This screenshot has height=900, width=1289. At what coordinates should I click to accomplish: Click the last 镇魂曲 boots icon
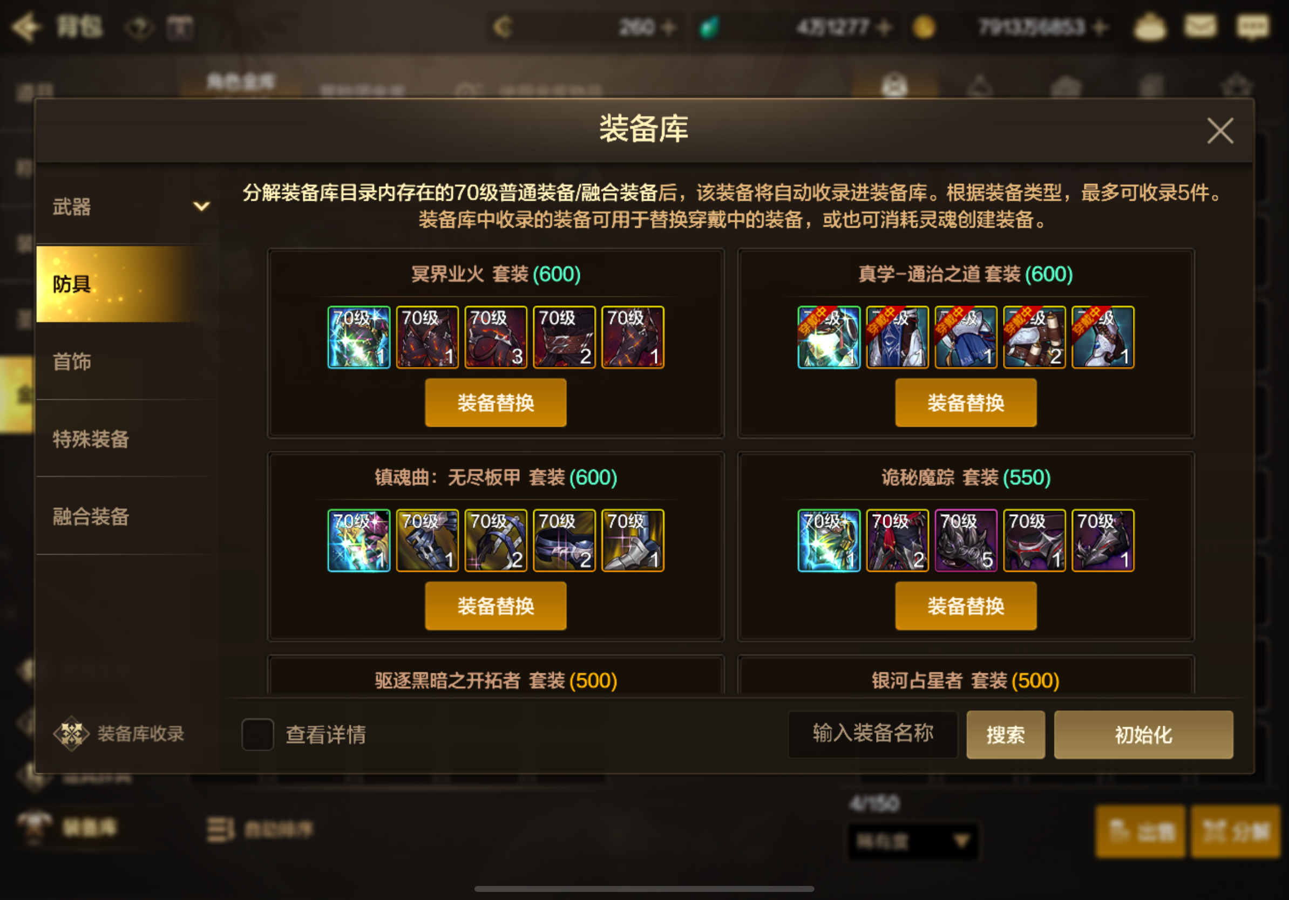tap(633, 540)
